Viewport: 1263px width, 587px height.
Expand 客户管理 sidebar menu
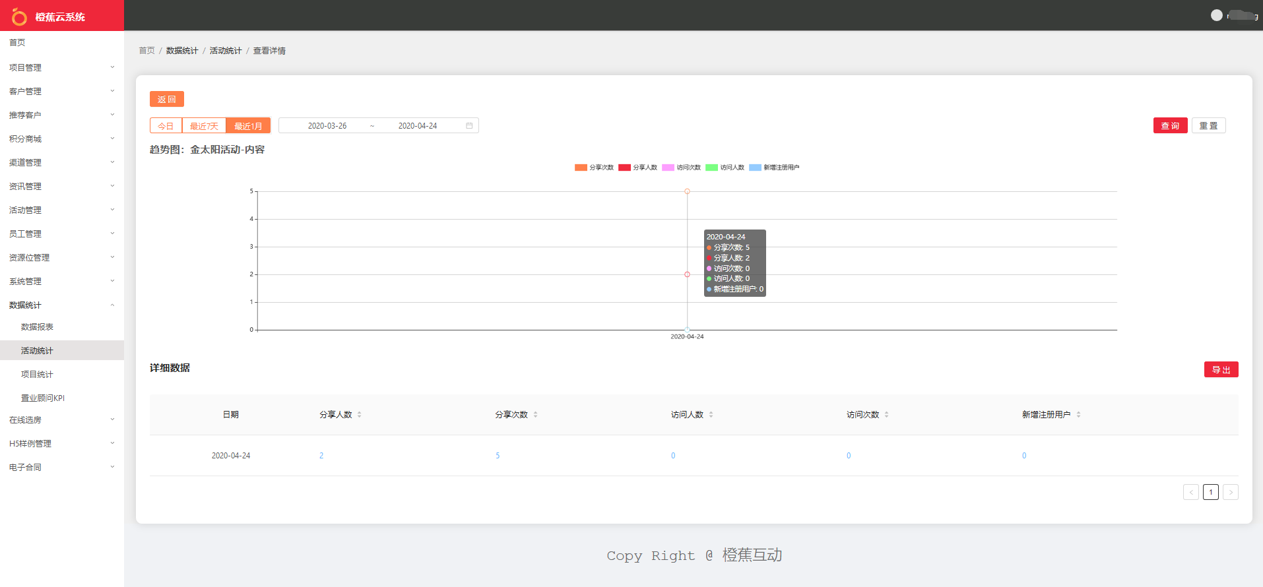click(x=62, y=91)
